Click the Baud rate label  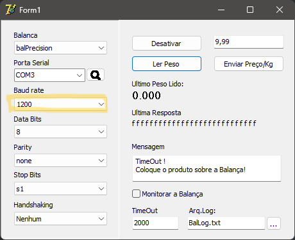click(29, 90)
